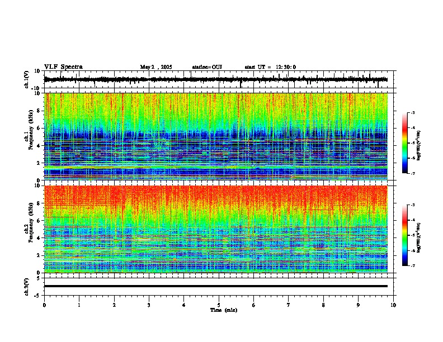
Task: Click time axis tick label "9"
Action: pos(358,305)
